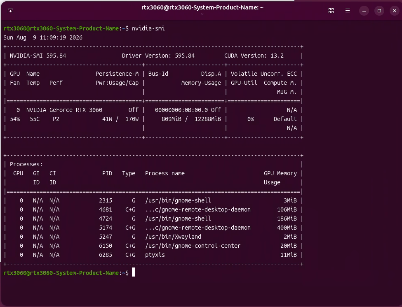Click the Compute M. header
Image resolution: width=402 pixels, height=307 pixels.
[280, 83]
